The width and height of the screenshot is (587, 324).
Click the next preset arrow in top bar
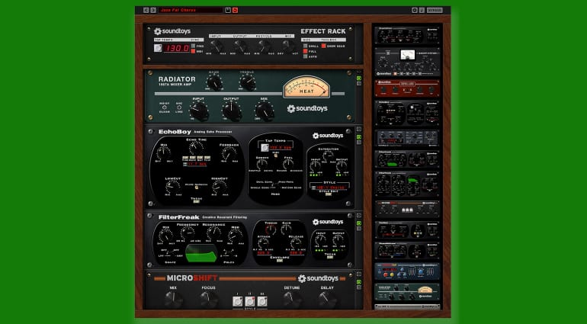point(155,10)
